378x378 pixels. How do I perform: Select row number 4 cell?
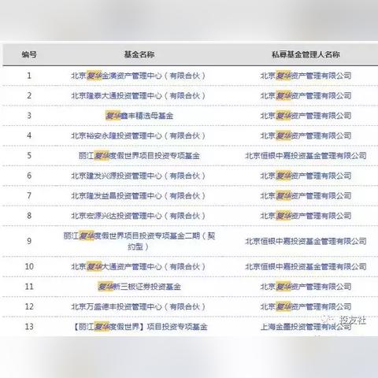tap(29, 135)
